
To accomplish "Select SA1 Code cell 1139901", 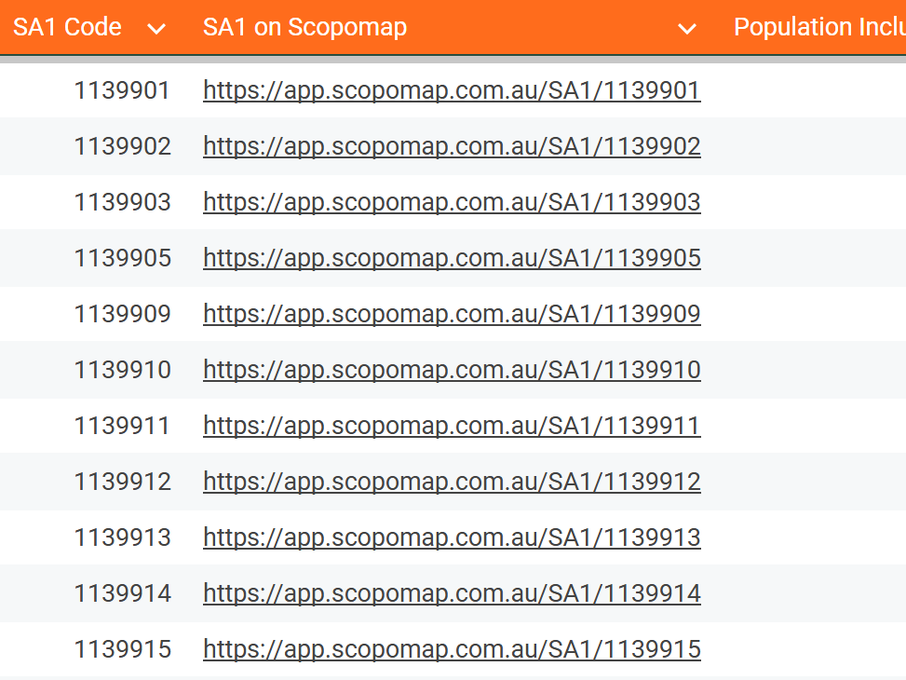I will (x=123, y=90).
